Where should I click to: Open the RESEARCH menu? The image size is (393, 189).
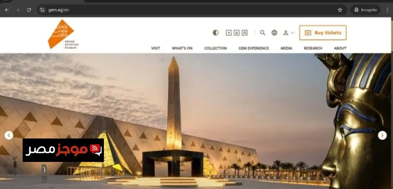pos(313,48)
